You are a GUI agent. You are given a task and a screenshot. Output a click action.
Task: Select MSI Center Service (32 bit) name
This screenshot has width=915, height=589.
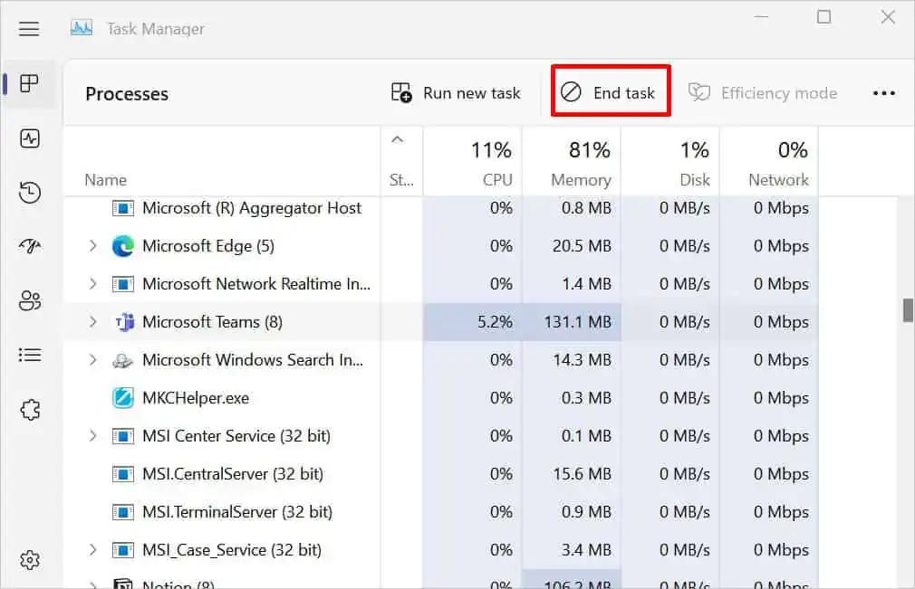(x=236, y=436)
